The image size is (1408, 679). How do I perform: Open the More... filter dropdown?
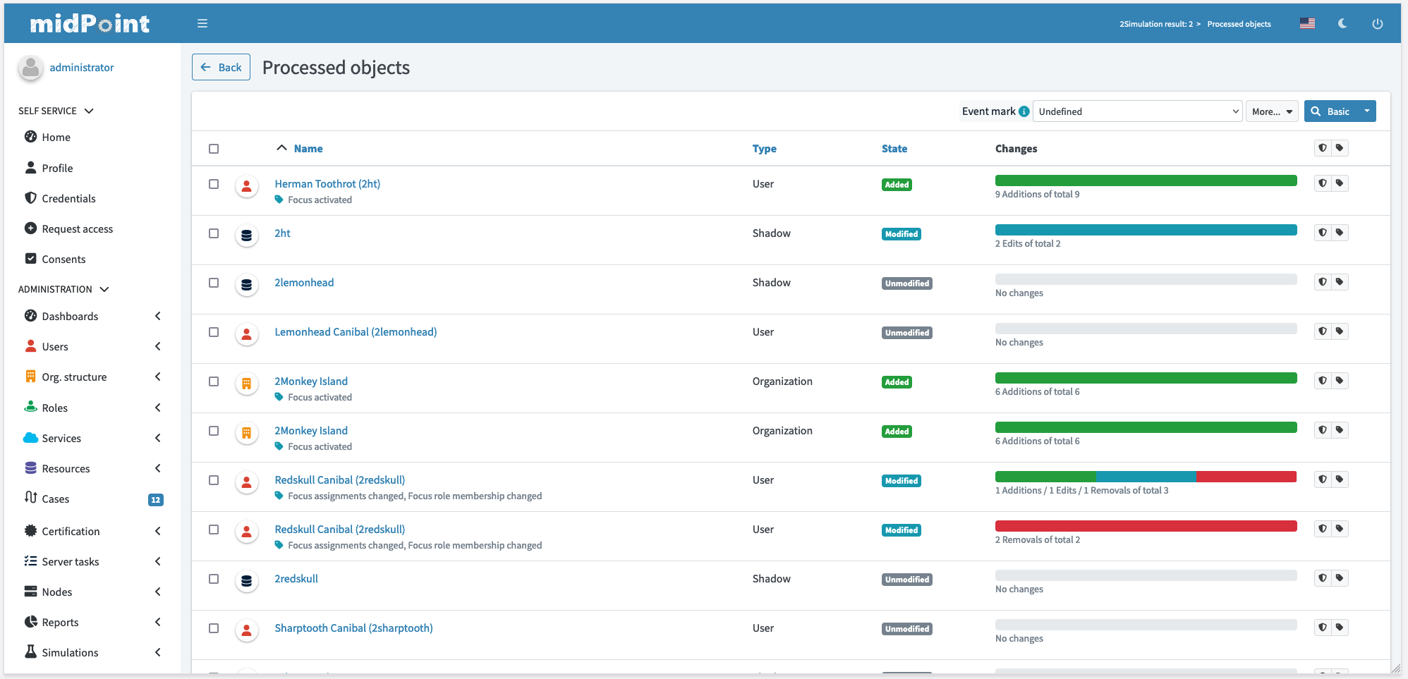1271,111
